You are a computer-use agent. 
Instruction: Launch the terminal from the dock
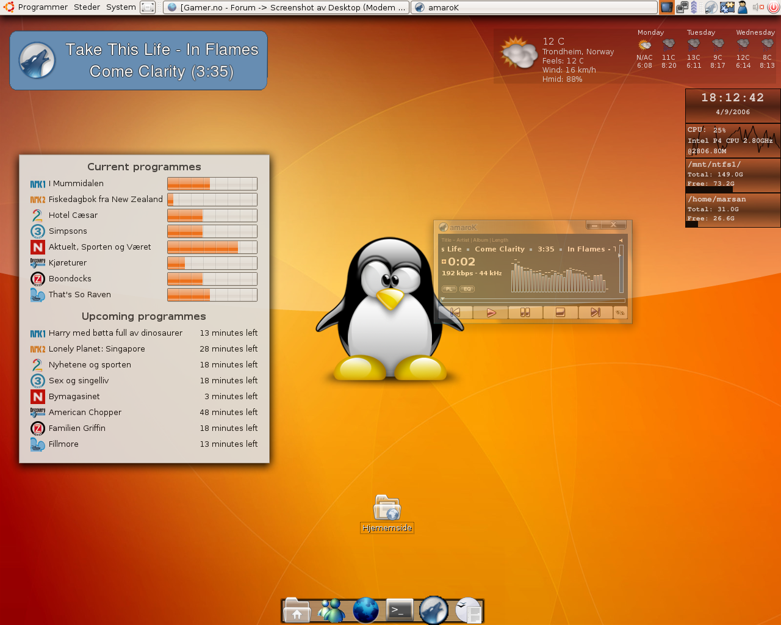coord(400,610)
